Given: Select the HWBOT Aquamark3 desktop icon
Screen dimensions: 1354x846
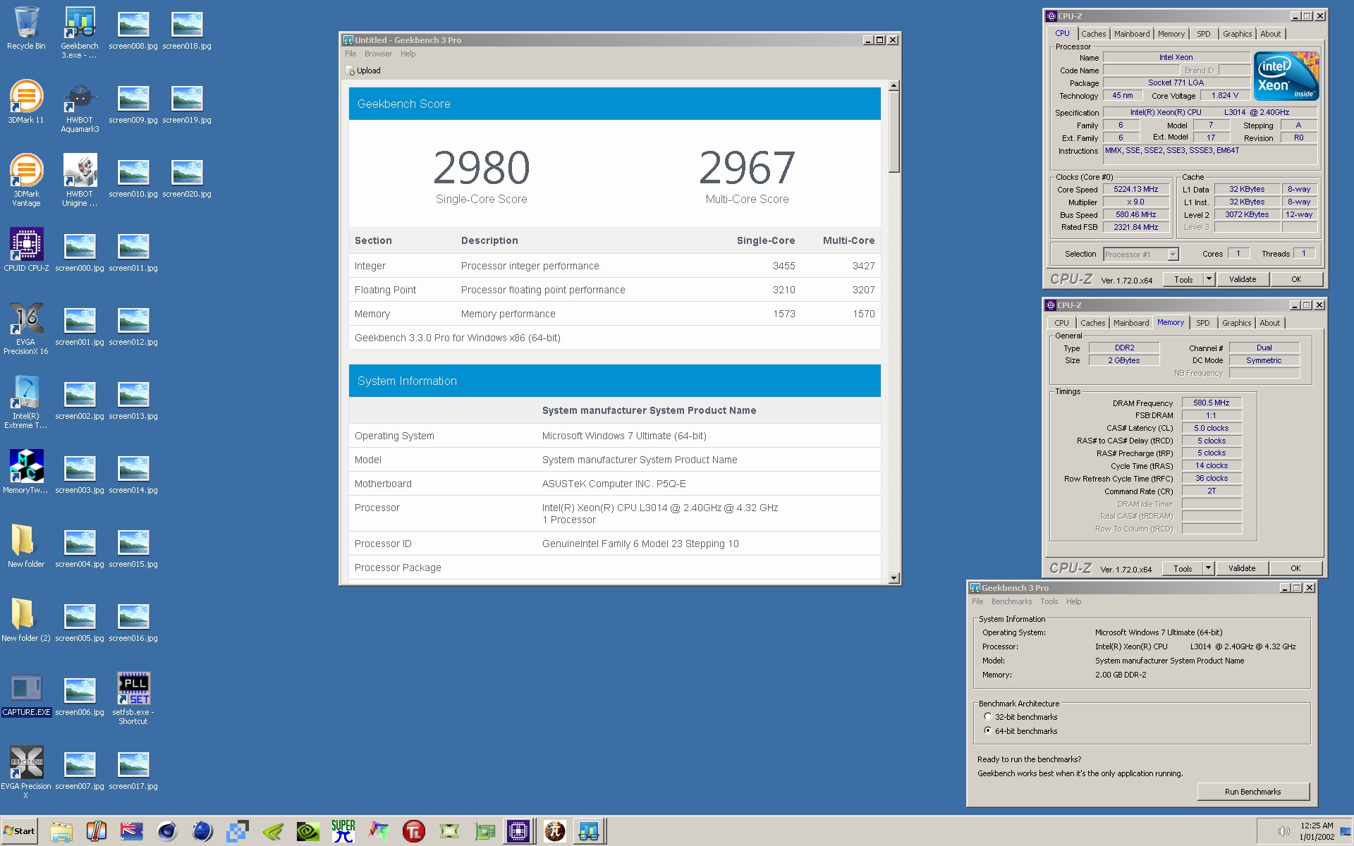Looking at the screenshot, I should [80, 107].
